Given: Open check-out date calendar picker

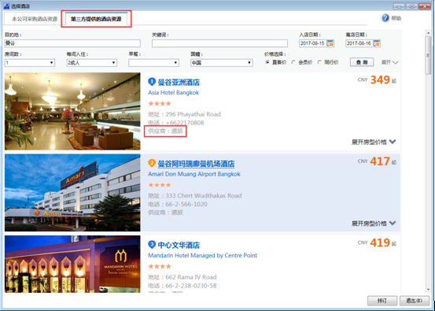Looking at the screenshot, I should 377,43.
